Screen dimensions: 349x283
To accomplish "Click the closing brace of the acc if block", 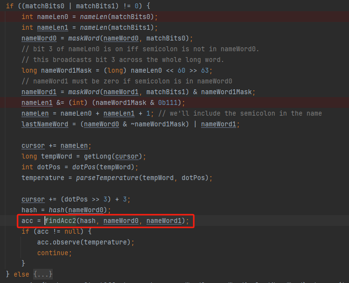I will pos(23,263).
